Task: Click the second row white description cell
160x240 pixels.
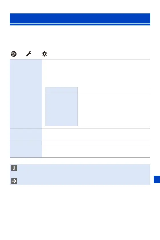Action: 96,134
